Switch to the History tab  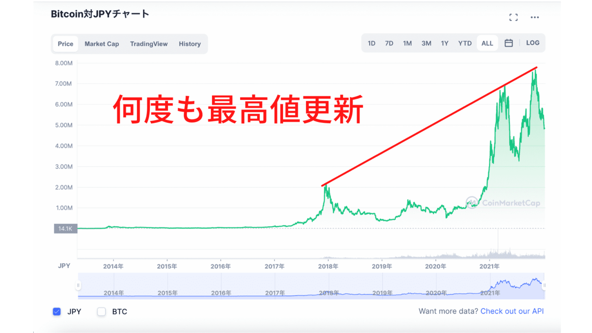190,44
